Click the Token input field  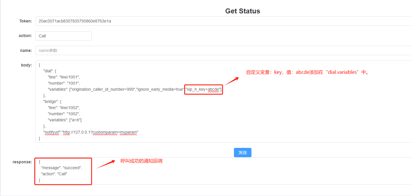click(222, 21)
